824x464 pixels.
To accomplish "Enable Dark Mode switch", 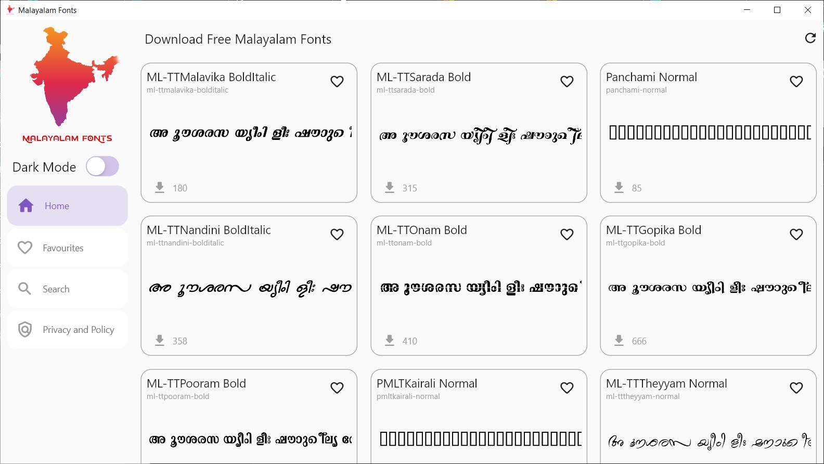I will [102, 166].
